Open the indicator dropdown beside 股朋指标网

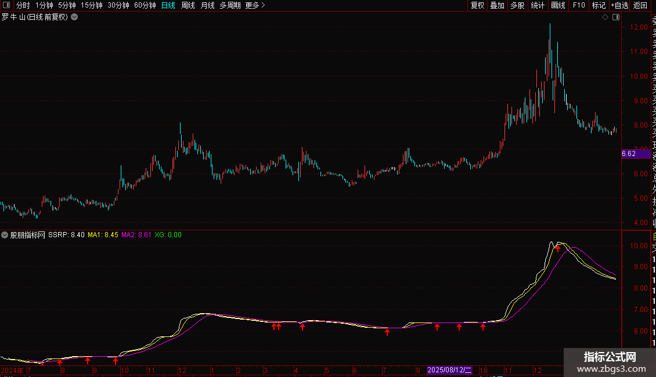pos(5,235)
